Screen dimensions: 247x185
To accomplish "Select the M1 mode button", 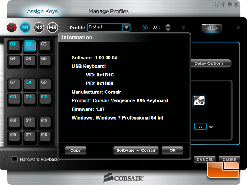I will click(25, 28).
